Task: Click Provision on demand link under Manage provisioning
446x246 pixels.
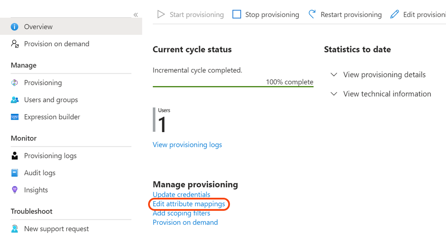Action: coord(185,223)
